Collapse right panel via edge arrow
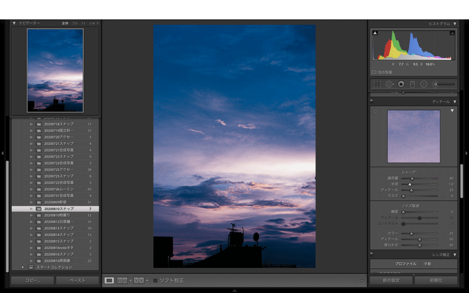 (466, 153)
